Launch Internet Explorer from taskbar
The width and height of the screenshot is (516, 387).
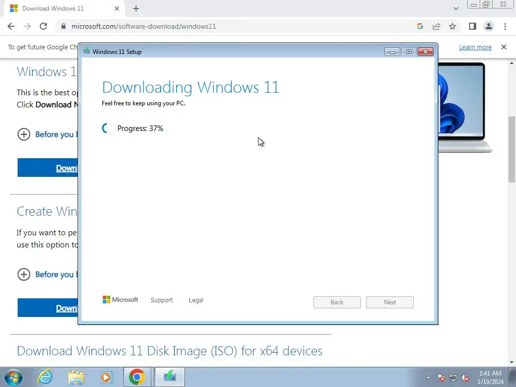pos(45,377)
